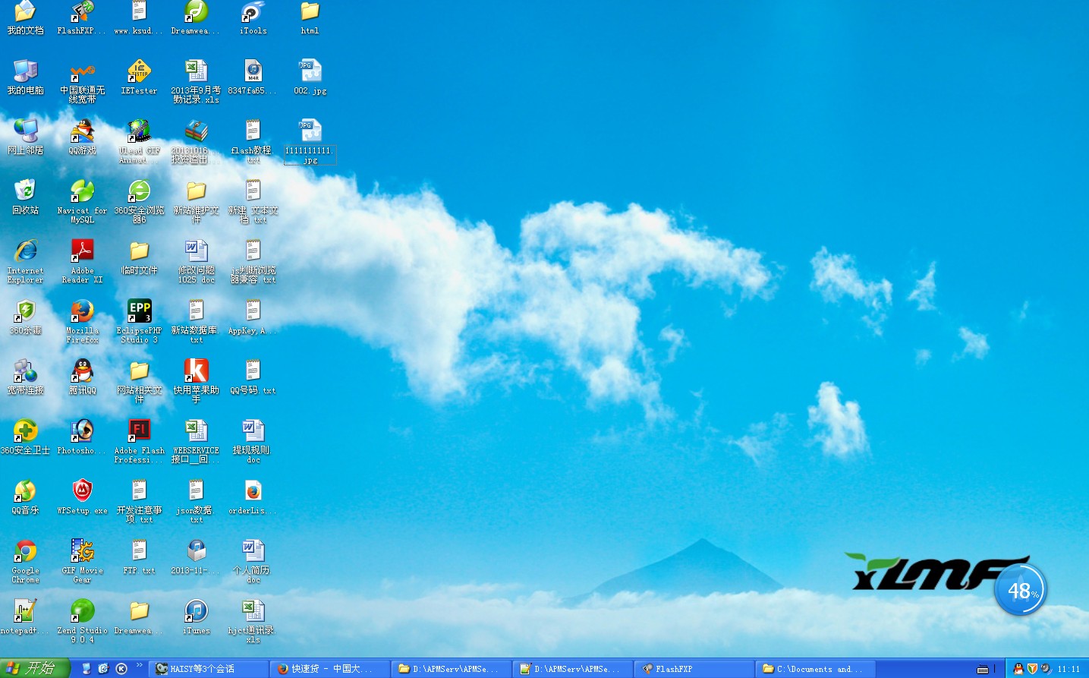The height and width of the screenshot is (678, 1089).
Task: Click the Adobe Flash Professional icon
Action: [139, 432]
